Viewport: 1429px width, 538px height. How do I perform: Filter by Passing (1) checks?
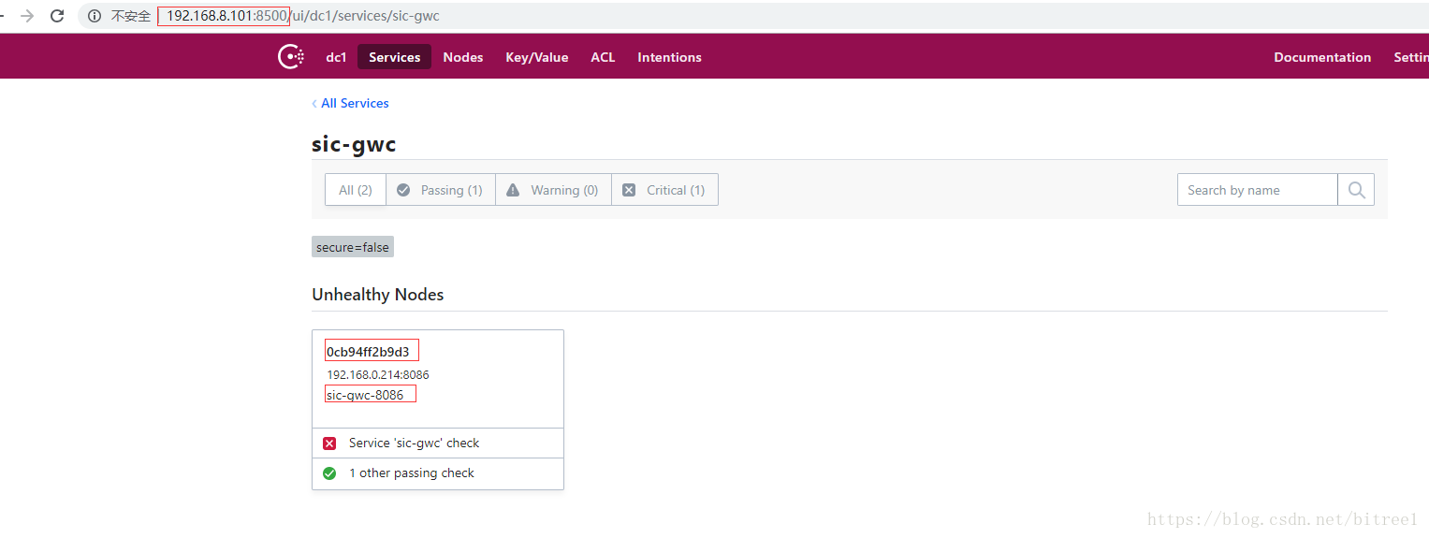(441, 190)
